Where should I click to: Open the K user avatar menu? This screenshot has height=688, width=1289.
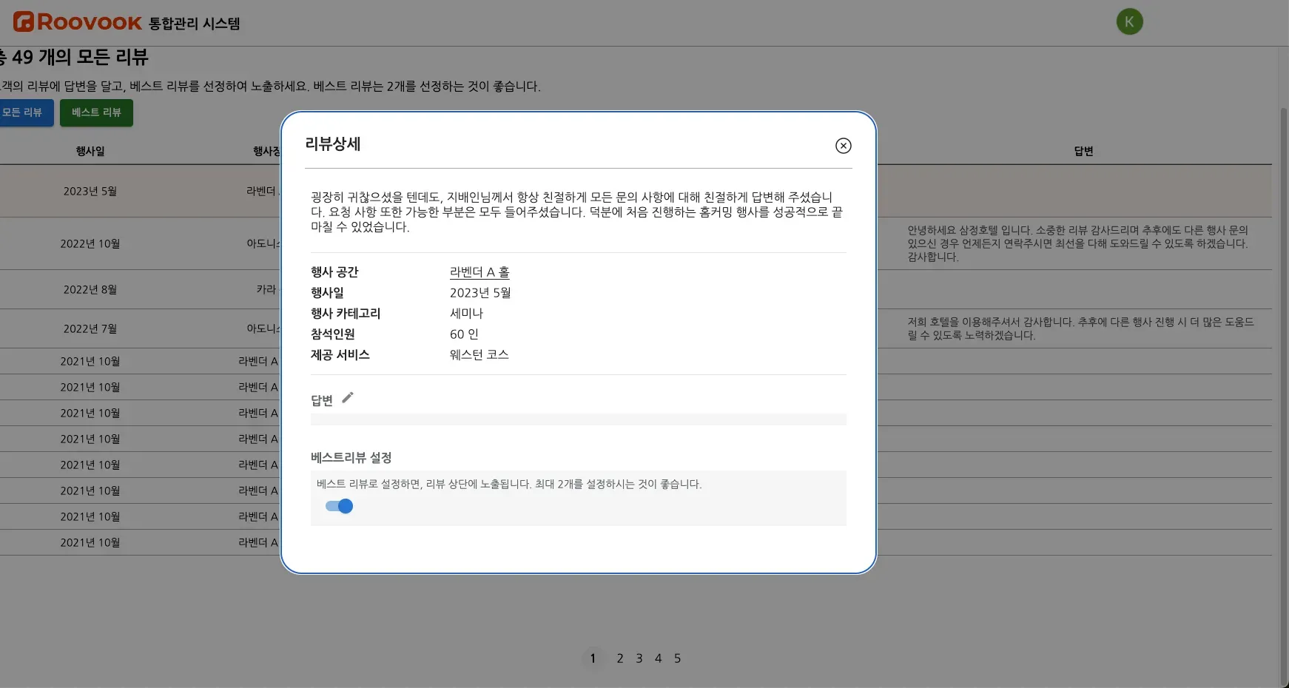coord(1129,22)
